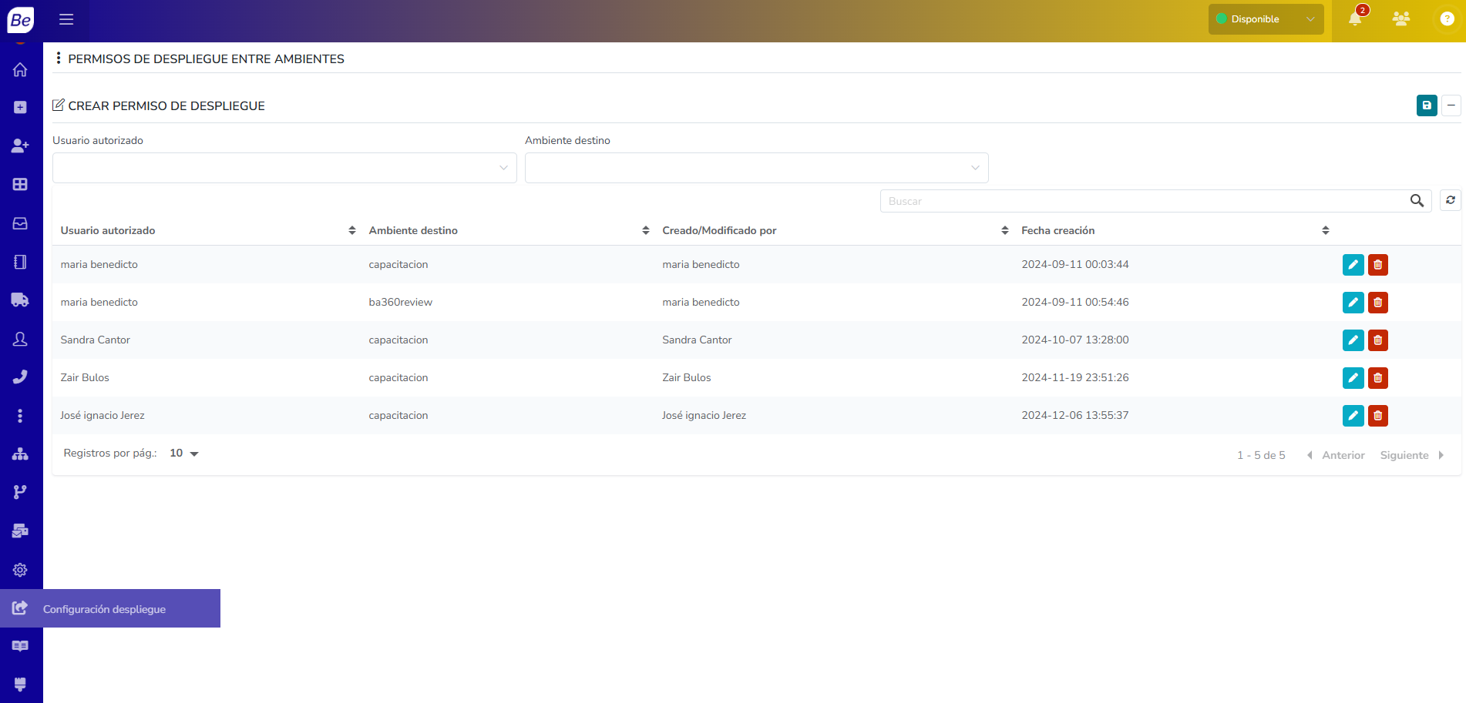1466x703 pixels.
Task: Edit the Sandra Cantor permission row
Action: (1353, 340)
